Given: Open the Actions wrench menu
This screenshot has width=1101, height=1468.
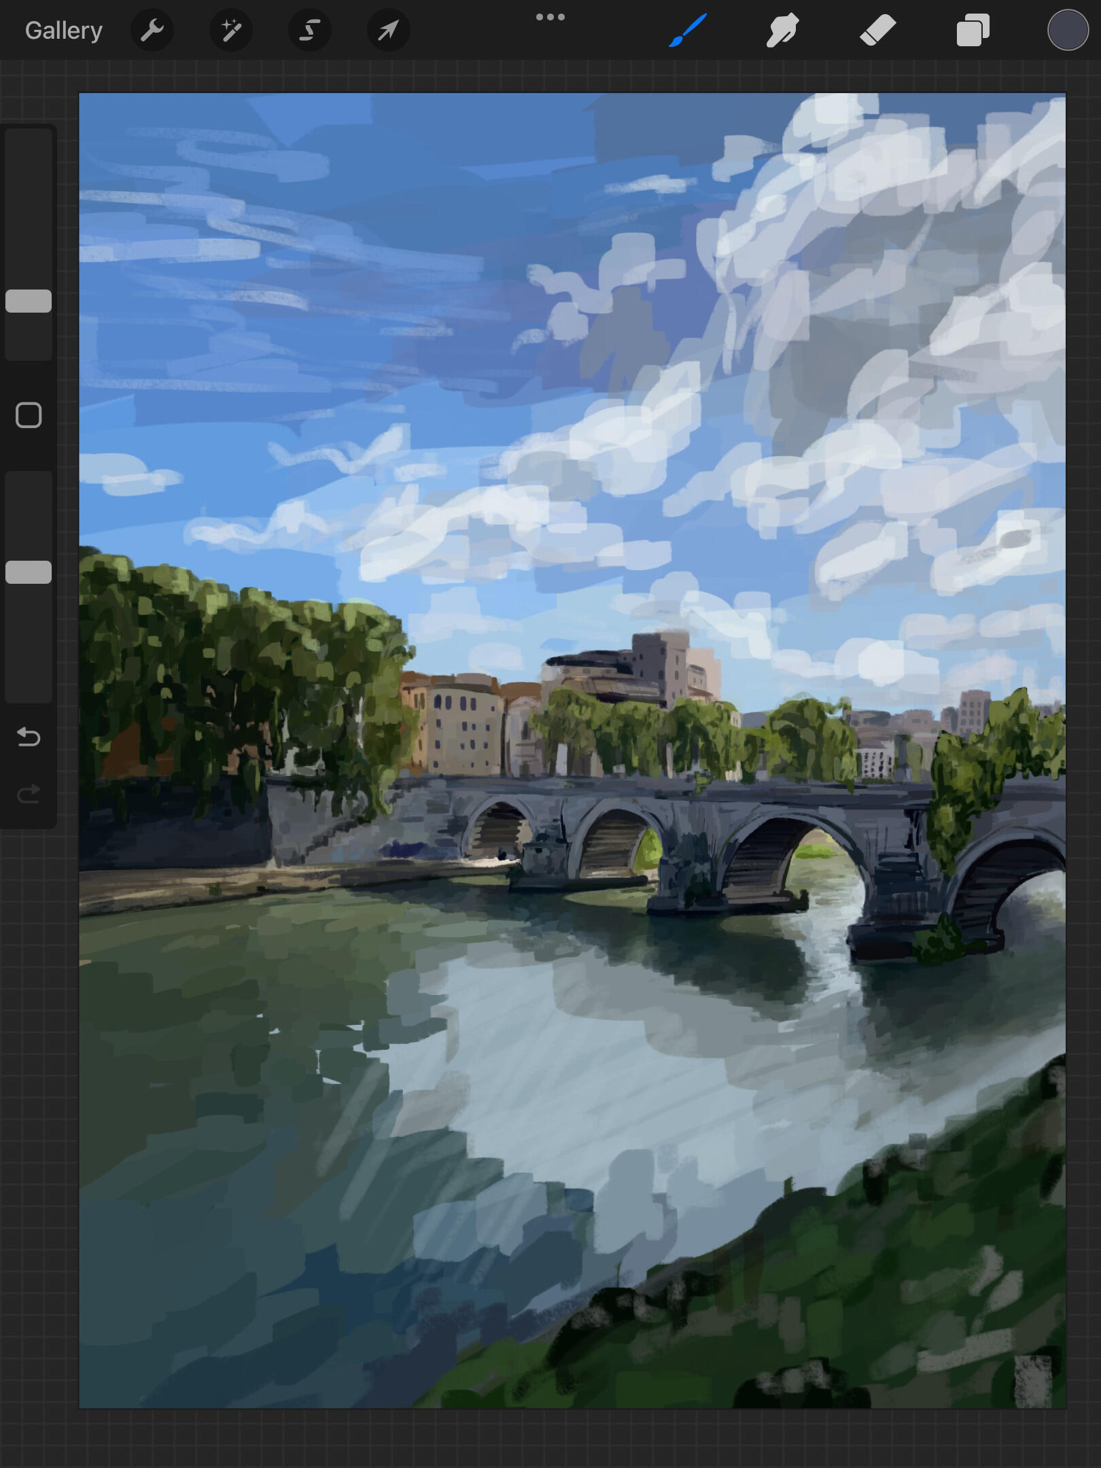Looking at the screenshot, I should coord(152,31).
